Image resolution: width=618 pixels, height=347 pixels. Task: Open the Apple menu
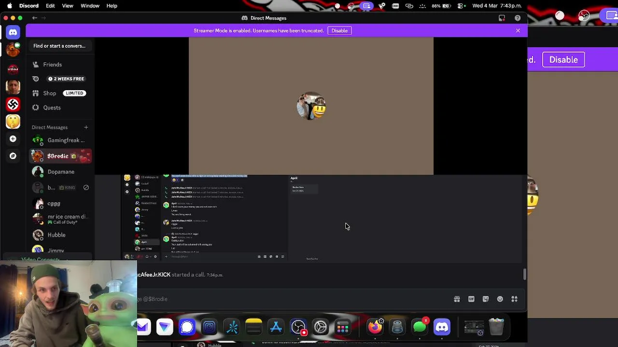9,6
